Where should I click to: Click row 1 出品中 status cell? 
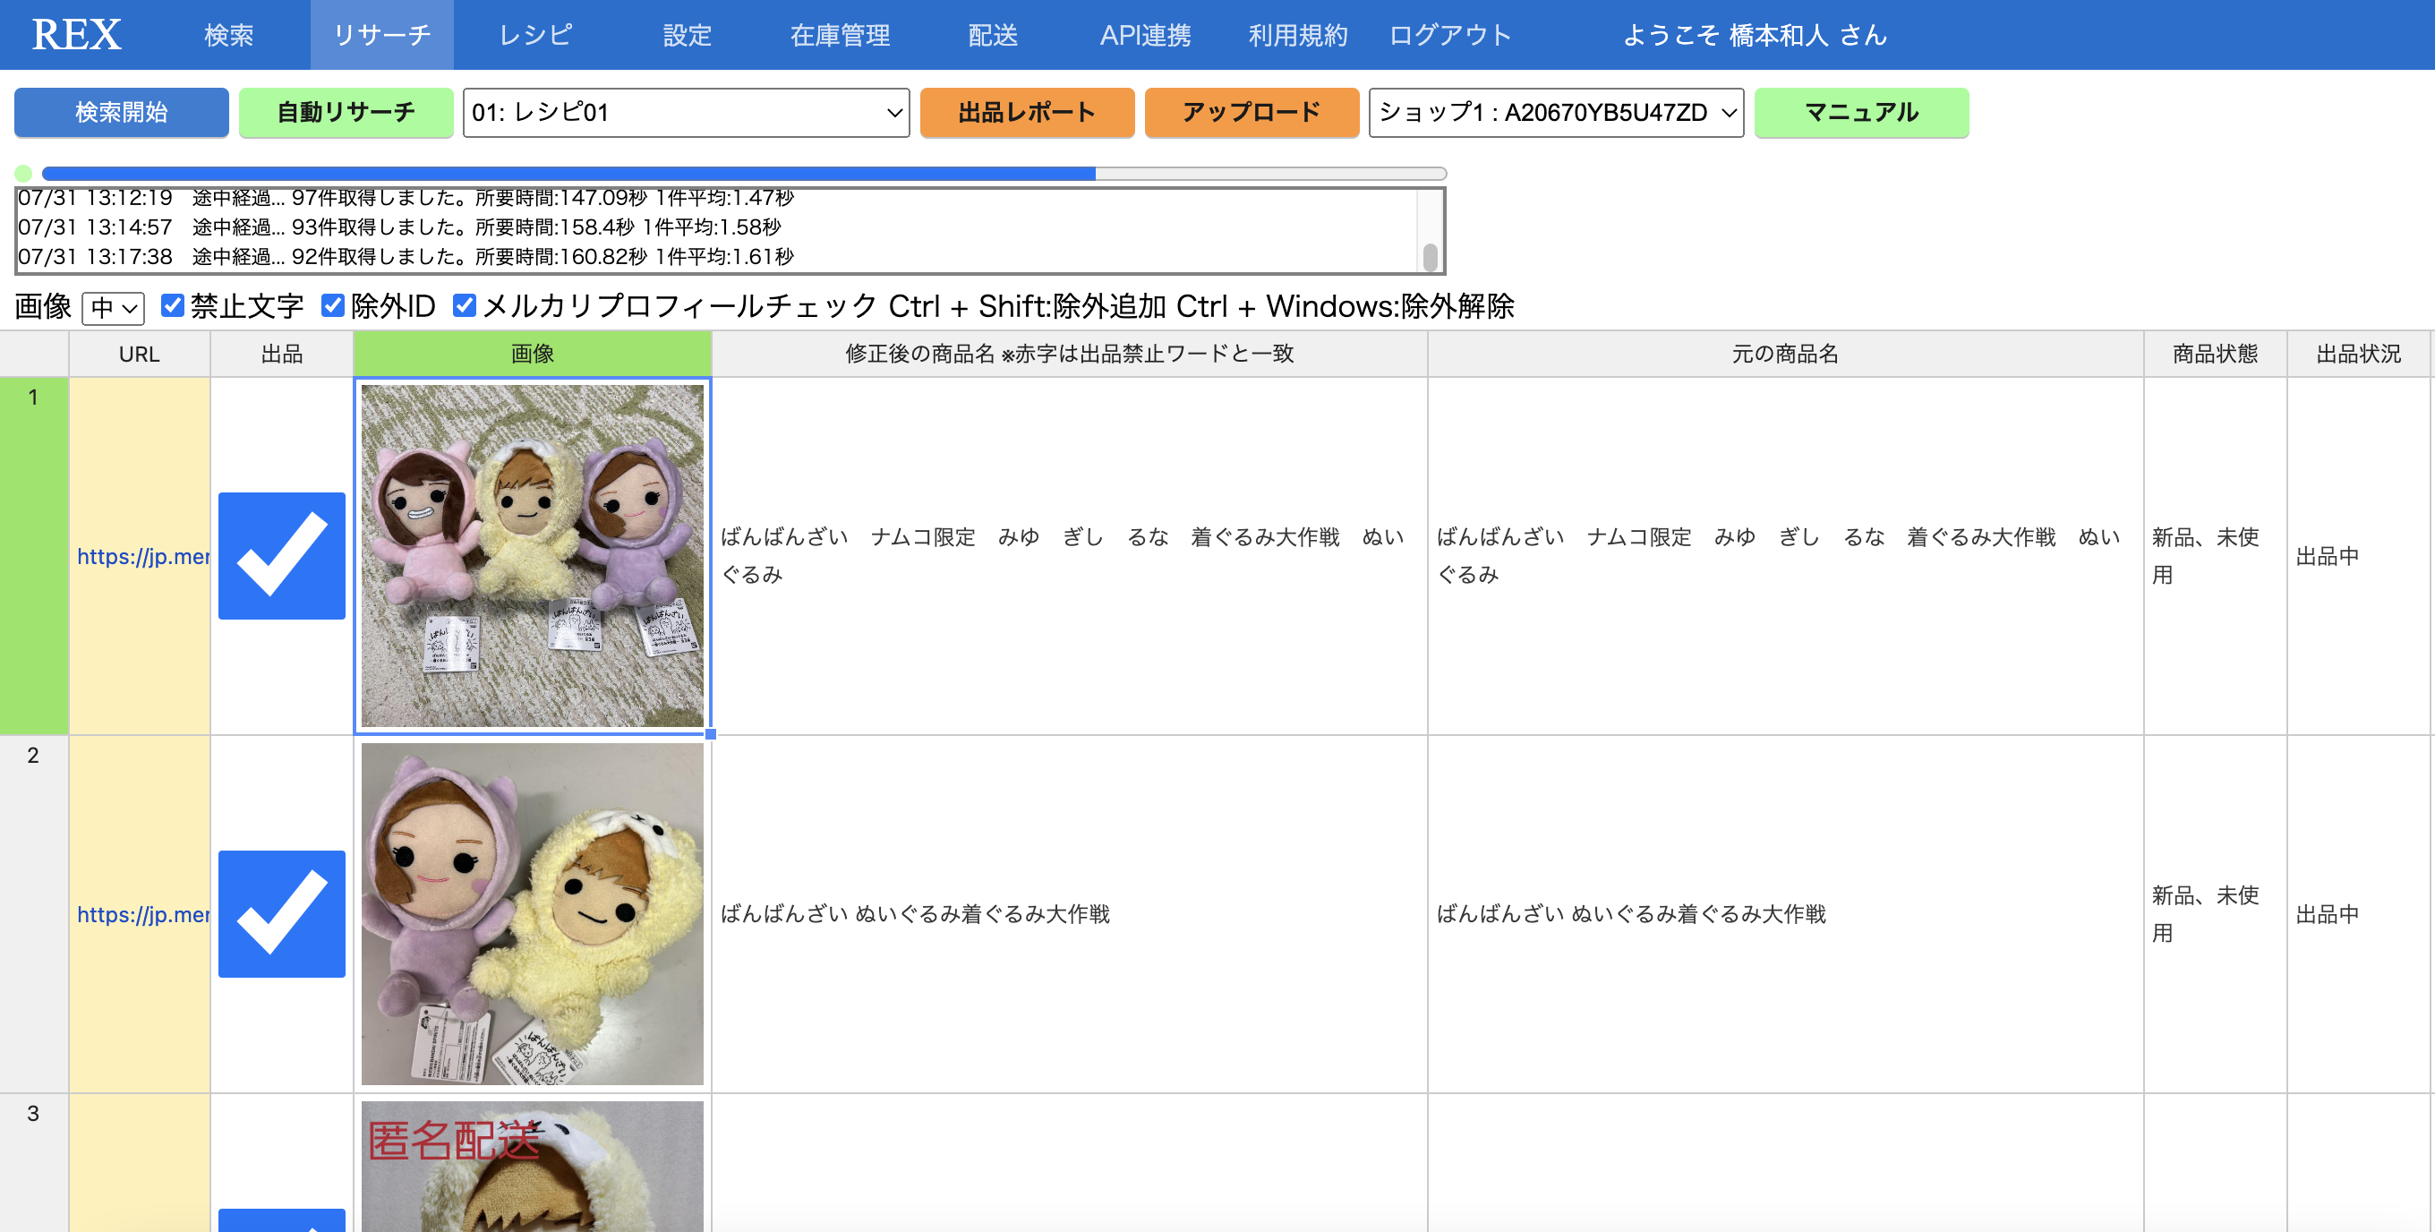2357,556
